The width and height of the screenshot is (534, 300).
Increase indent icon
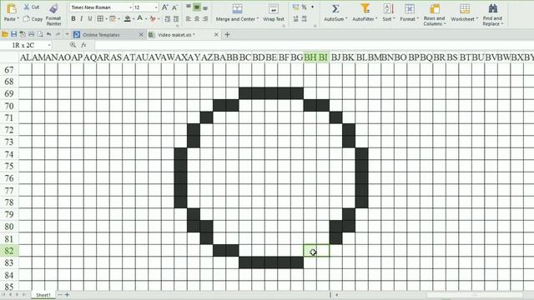(176, 19)
